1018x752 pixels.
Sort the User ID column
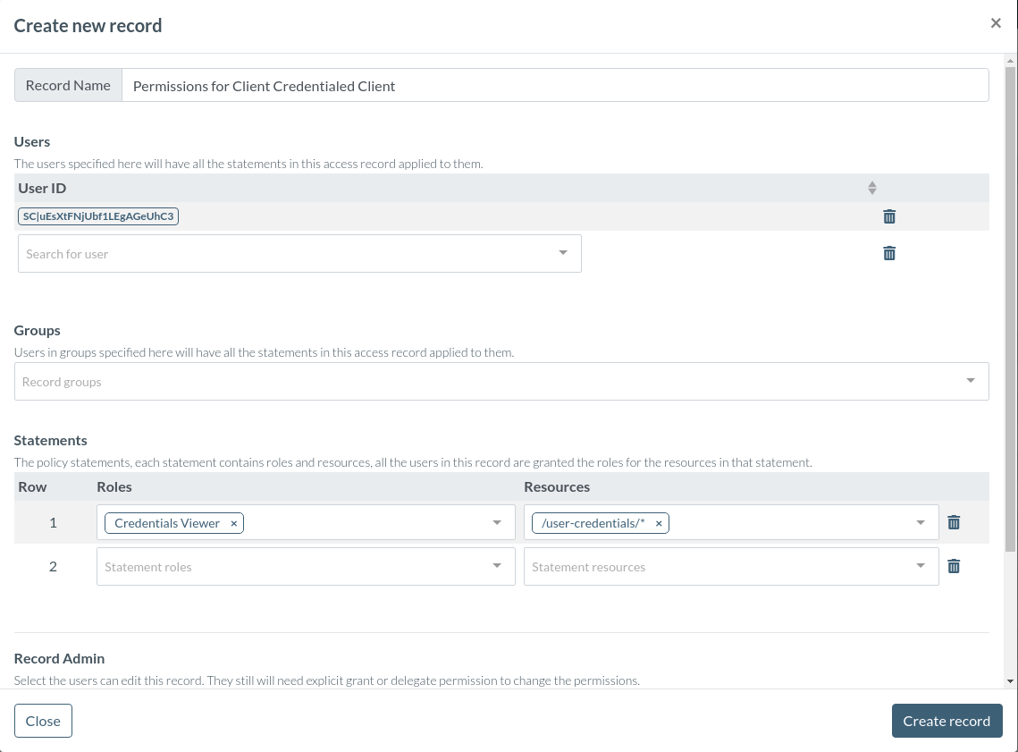tap(871, 188)
